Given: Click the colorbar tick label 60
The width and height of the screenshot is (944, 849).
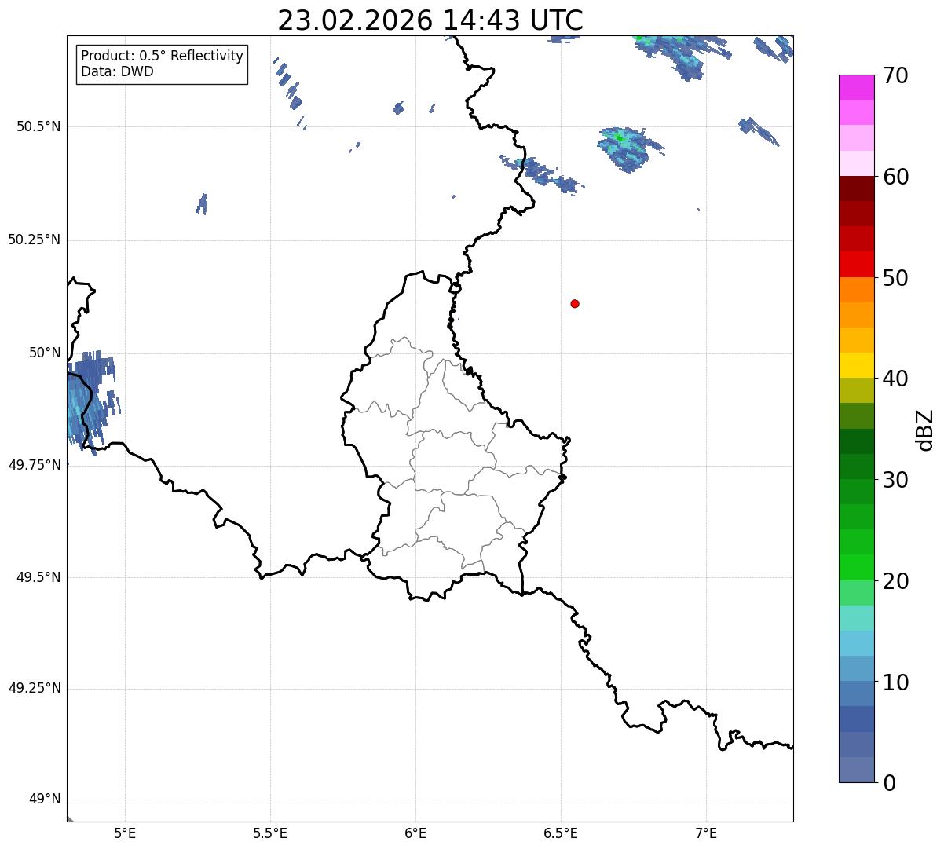Looking at the screenshot, I should [x=895, y=177].
